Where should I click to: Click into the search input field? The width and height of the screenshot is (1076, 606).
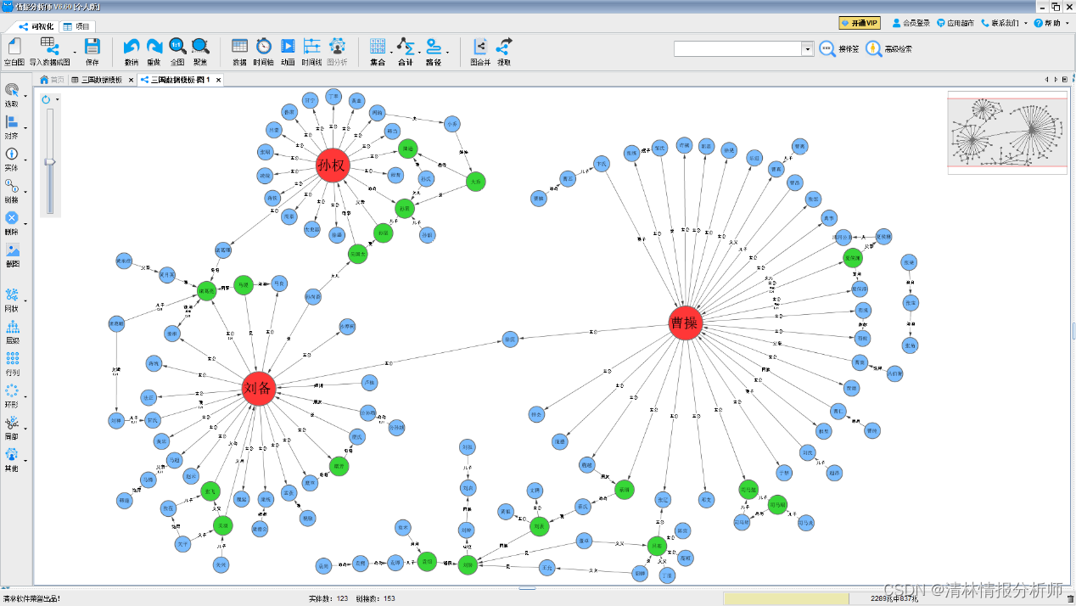737,49
